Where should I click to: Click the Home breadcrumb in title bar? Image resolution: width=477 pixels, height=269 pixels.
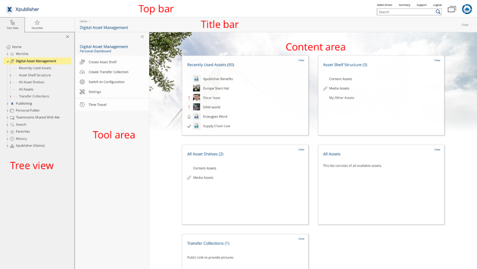coord(83,21)
